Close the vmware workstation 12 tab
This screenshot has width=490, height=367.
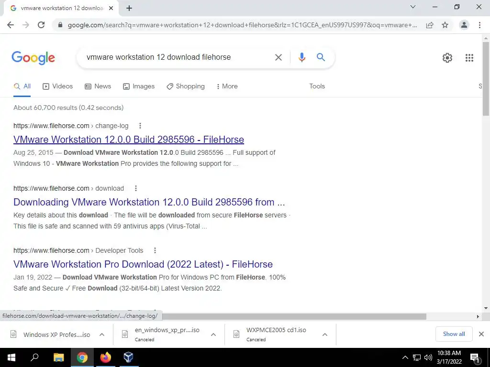click(111, 8)
